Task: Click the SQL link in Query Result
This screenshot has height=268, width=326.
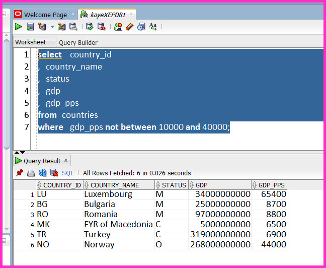Action: pyautogui.click(x=68, y=173)
